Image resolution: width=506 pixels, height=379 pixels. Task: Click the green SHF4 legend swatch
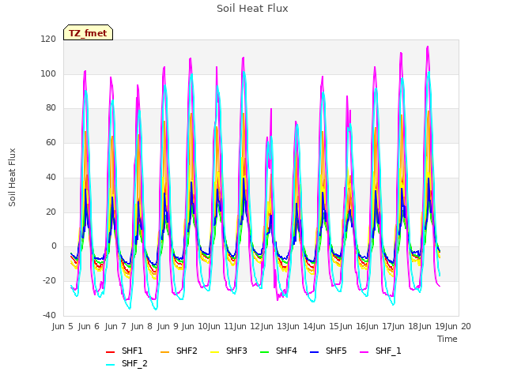coord(264,352)
